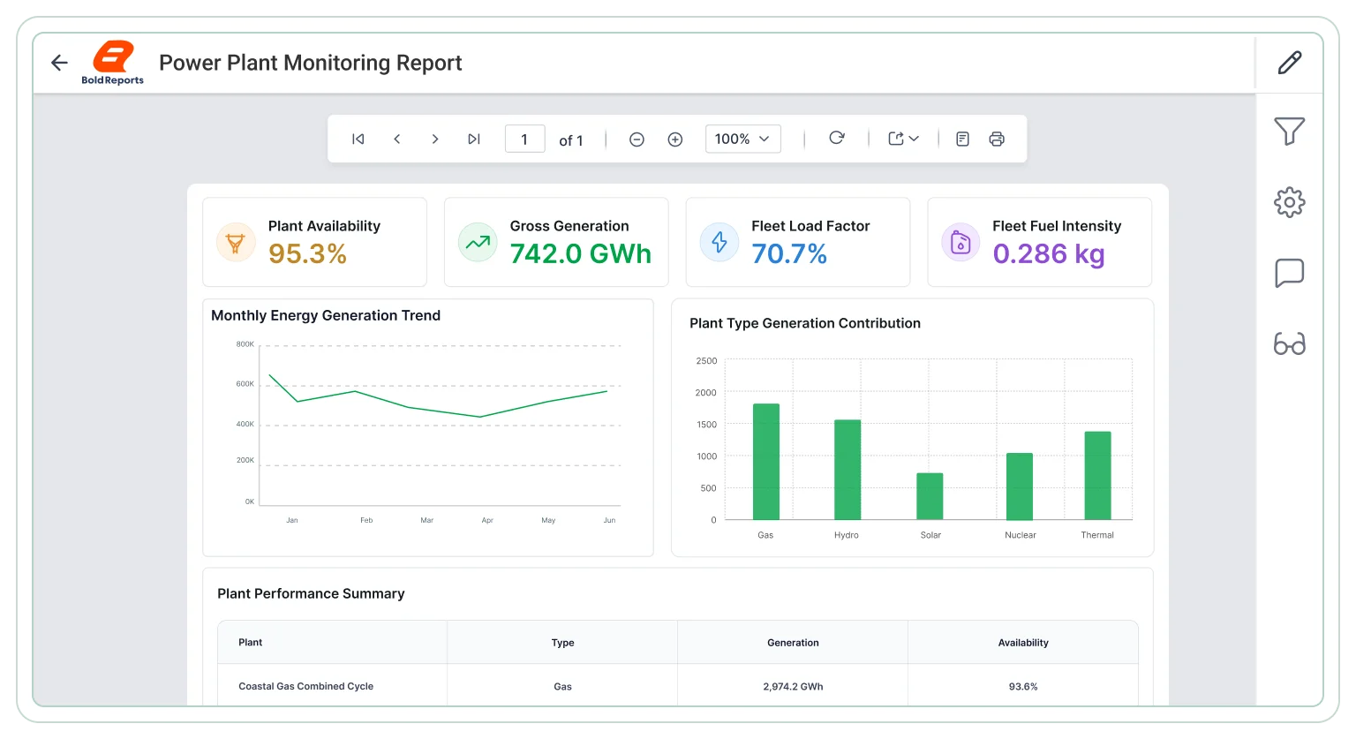The image size is (1356, 739).
Task: Open the export dropdown arrow
Action: pyautogui.click(x=914, y=139)
